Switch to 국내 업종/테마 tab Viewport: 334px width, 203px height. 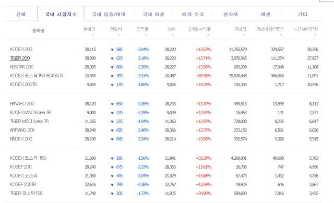[x=109, y=14]
